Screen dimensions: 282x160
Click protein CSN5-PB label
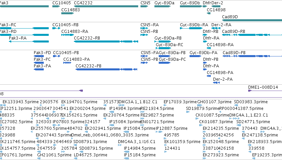tap(149, 59)
